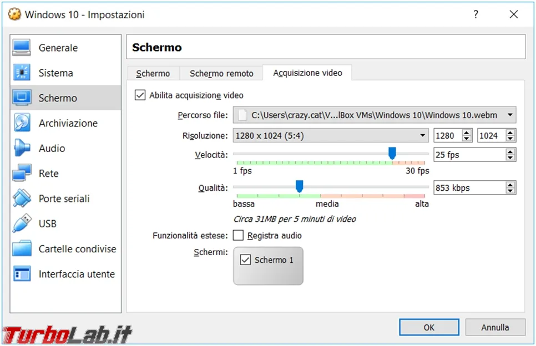Open the Generale settings icon
Viewport: 536px width, 346px height.
coord(22,48)
